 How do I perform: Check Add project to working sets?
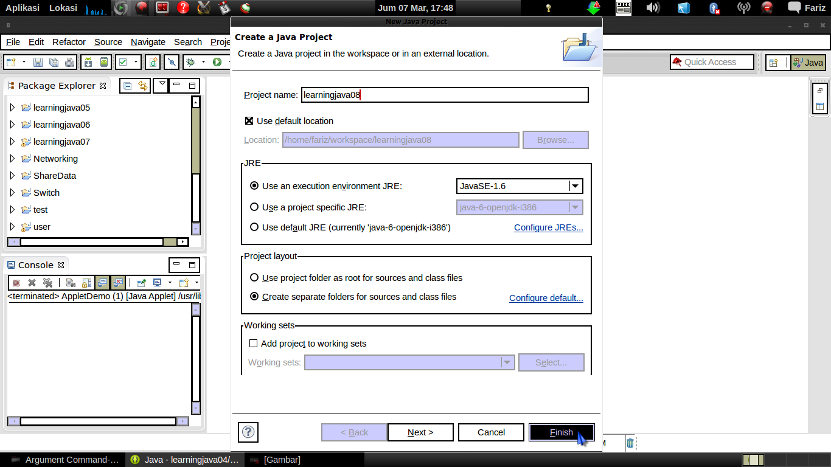pos(253,344)
